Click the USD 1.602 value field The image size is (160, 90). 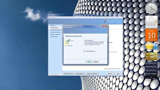pyautogui.click(x=153, y=57)
